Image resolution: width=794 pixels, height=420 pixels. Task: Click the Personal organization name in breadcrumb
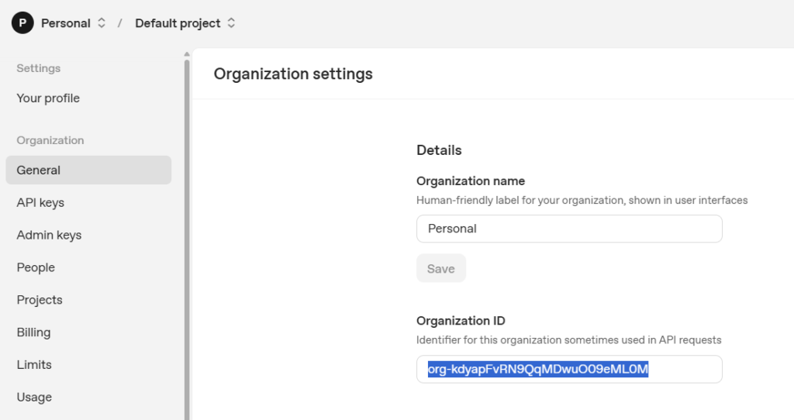(65, 23)
